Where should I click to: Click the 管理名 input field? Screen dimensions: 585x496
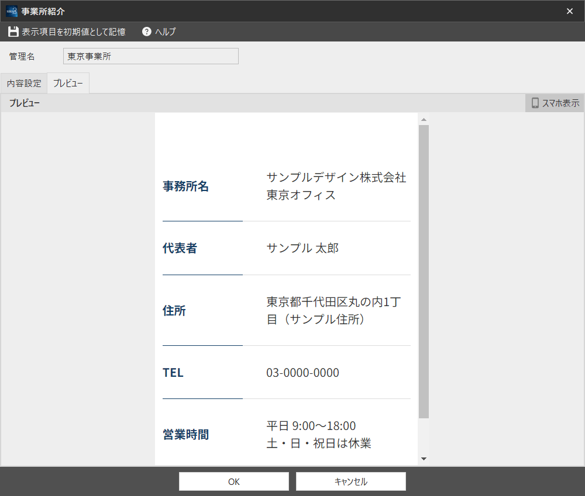151,56
